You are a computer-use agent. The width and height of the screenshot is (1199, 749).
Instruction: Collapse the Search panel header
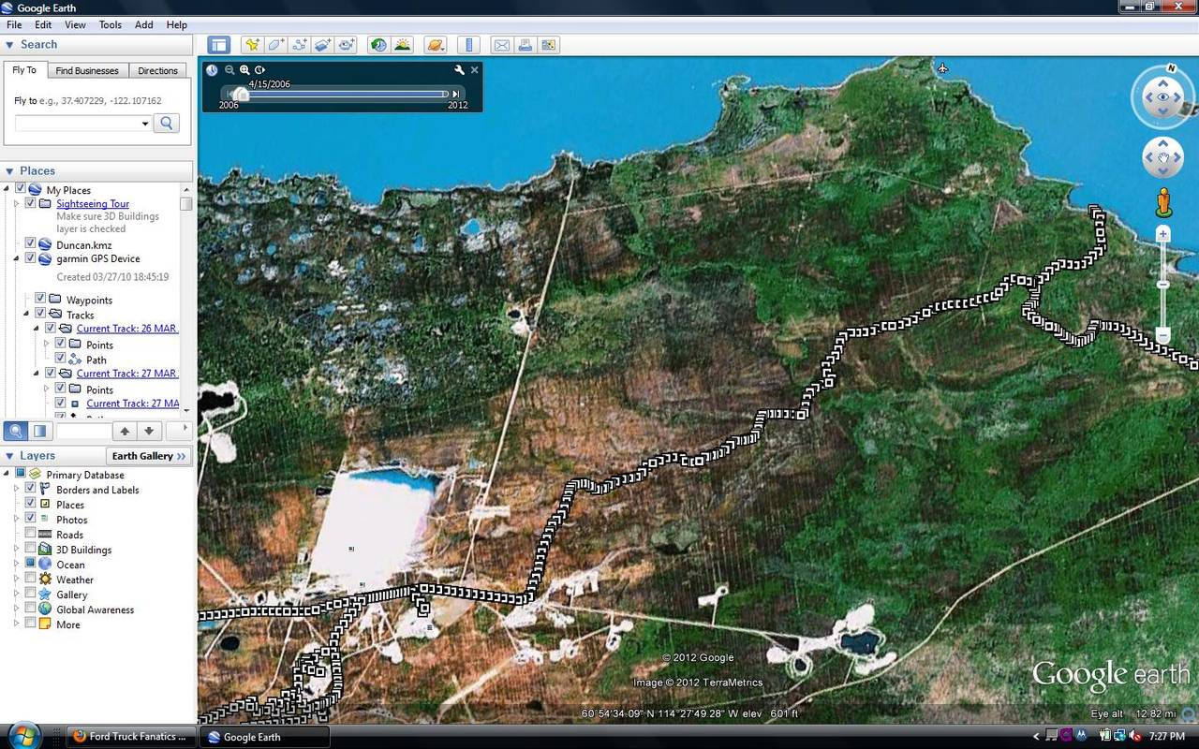pyautogui.click(x=97, y=44)
